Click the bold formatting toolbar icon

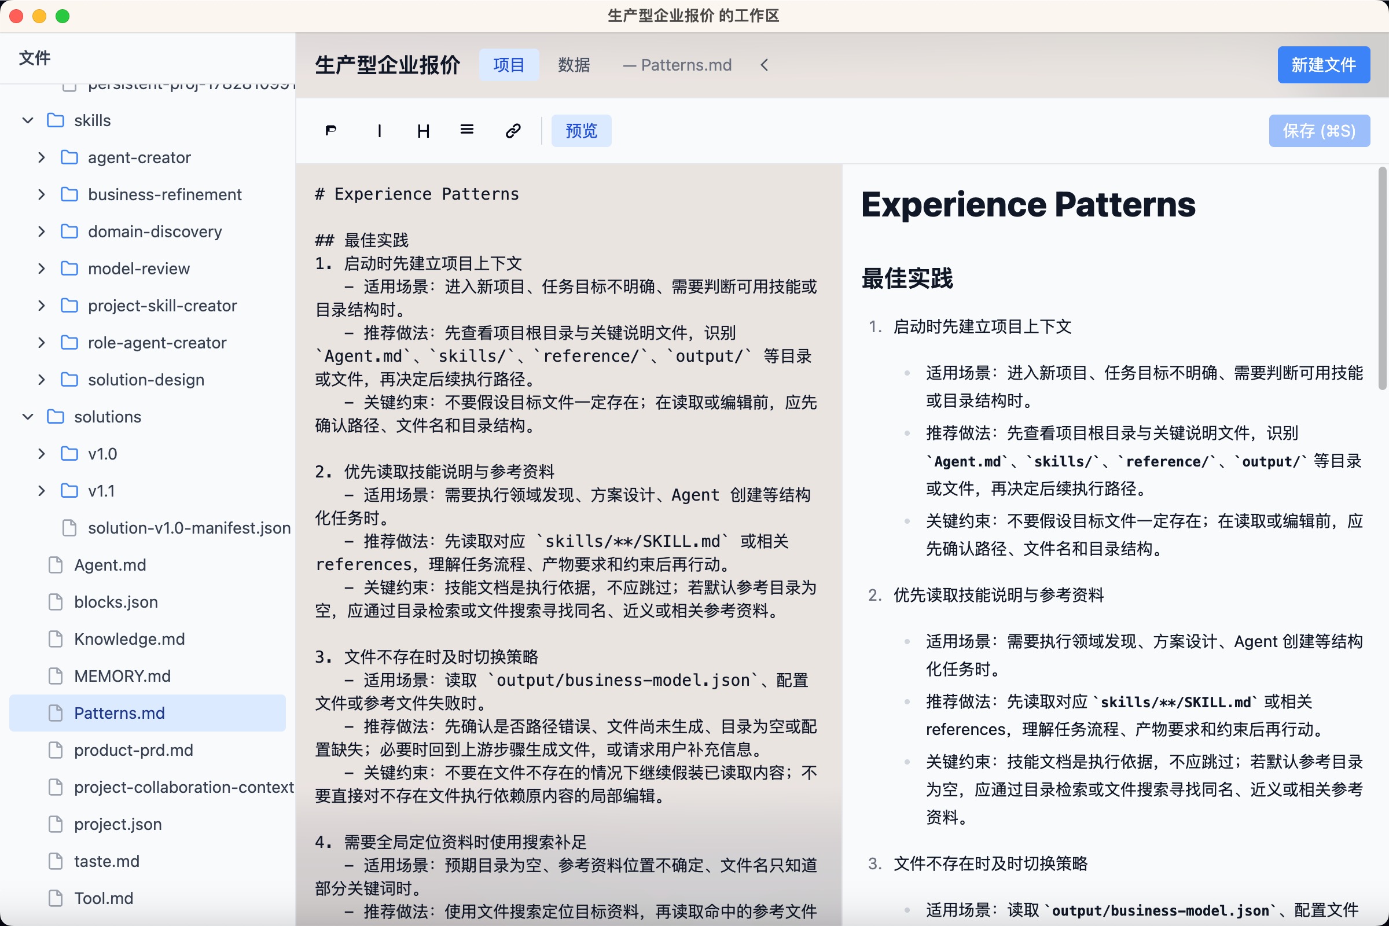[x=331, y=131]
